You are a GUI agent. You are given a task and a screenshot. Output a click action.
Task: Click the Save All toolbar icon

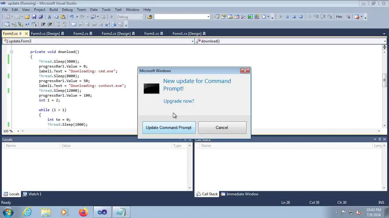tap(40, 17)
